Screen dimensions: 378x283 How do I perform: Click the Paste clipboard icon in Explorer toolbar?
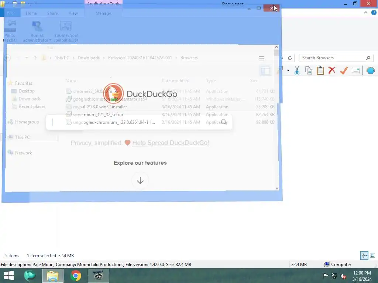(320, 70)
